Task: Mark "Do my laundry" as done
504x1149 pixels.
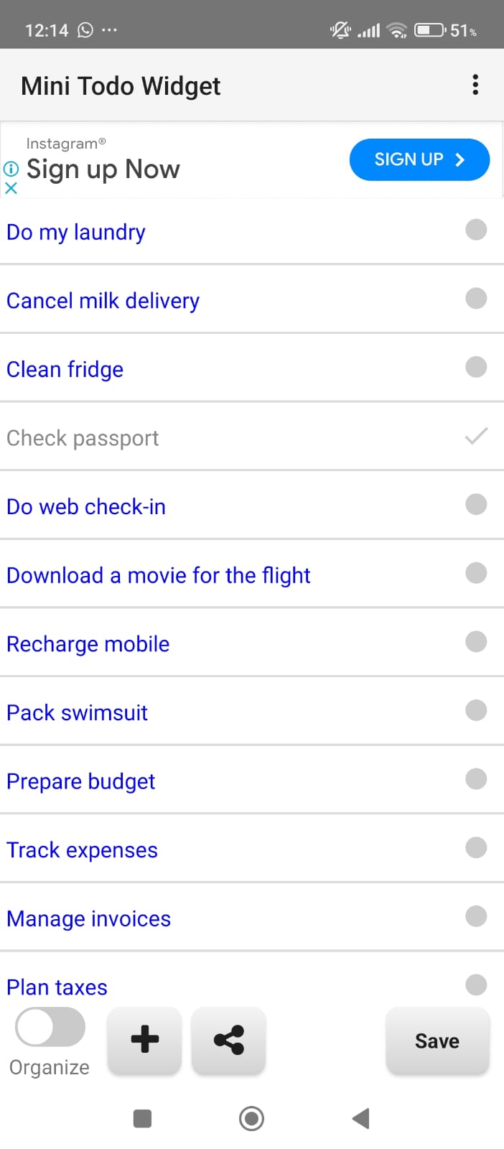Action: [x=475, y=230]
